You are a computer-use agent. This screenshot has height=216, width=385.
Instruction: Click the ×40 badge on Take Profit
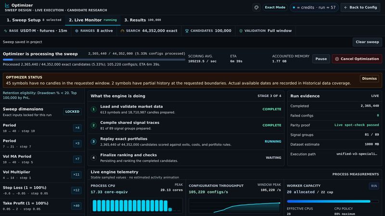pos(77,206)
